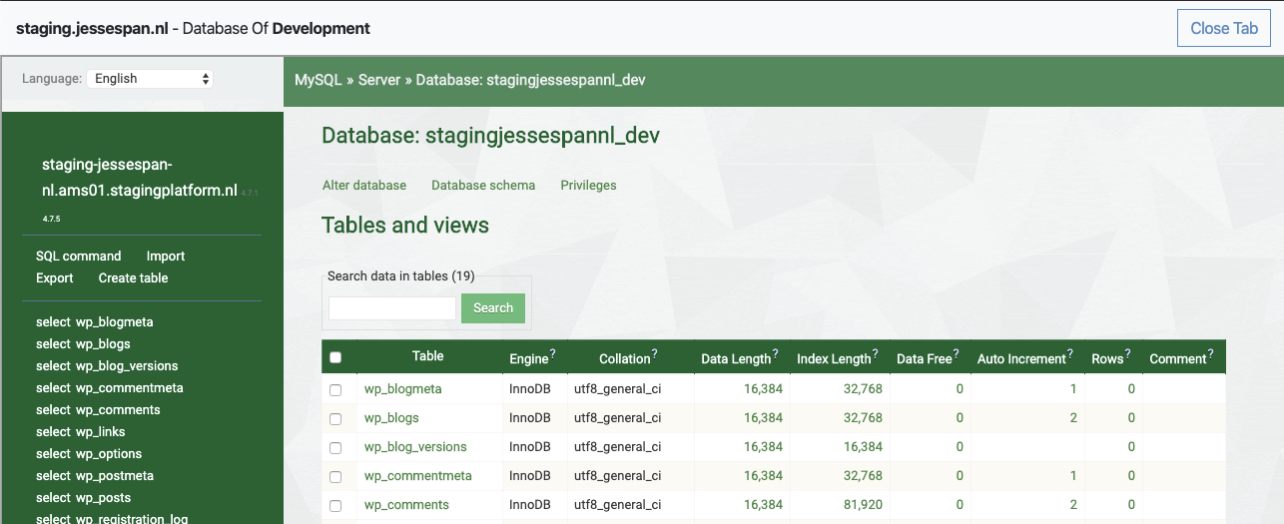The image size is (1284, 524).
Task: Open wp_postmeta table structure in sidebar
Action: tap(115, 476)
